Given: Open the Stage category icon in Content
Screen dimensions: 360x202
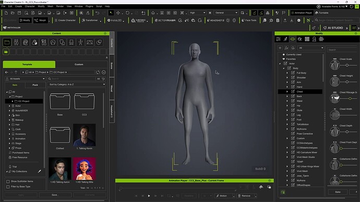Looking at the screenshot, I should coord(90,42).
